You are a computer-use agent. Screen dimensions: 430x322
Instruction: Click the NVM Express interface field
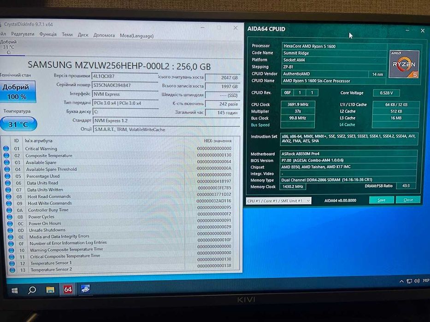pos(125,94)
